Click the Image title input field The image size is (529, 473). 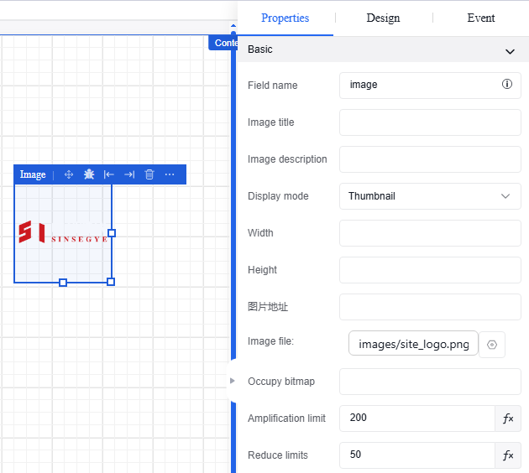tap(430, 122)
